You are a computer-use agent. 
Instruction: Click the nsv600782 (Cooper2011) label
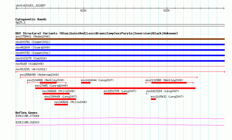point(33,53)
